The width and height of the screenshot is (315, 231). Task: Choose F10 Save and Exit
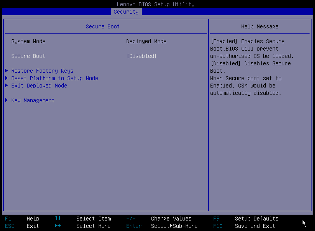(255, 226)
